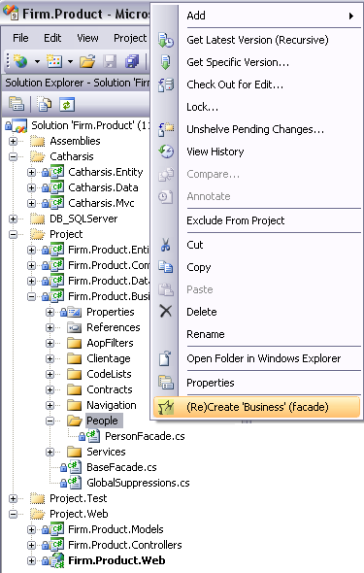The image size is (364, 573).
Task: Click the New Project toolbar icon
Action: pyautogui.click(x=20, y=61)
